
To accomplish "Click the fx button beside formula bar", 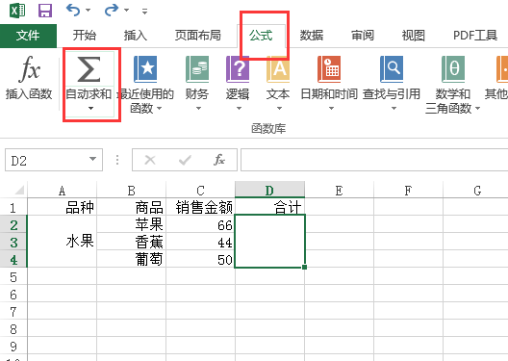I will [x=219, y=160].
